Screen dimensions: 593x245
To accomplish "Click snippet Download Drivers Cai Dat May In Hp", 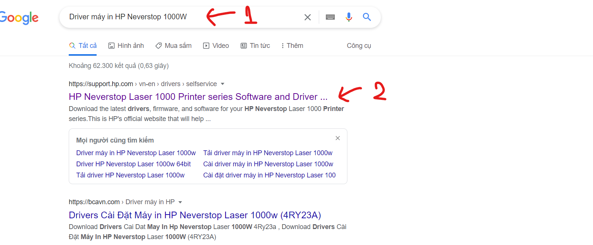I will click(207, 232).
